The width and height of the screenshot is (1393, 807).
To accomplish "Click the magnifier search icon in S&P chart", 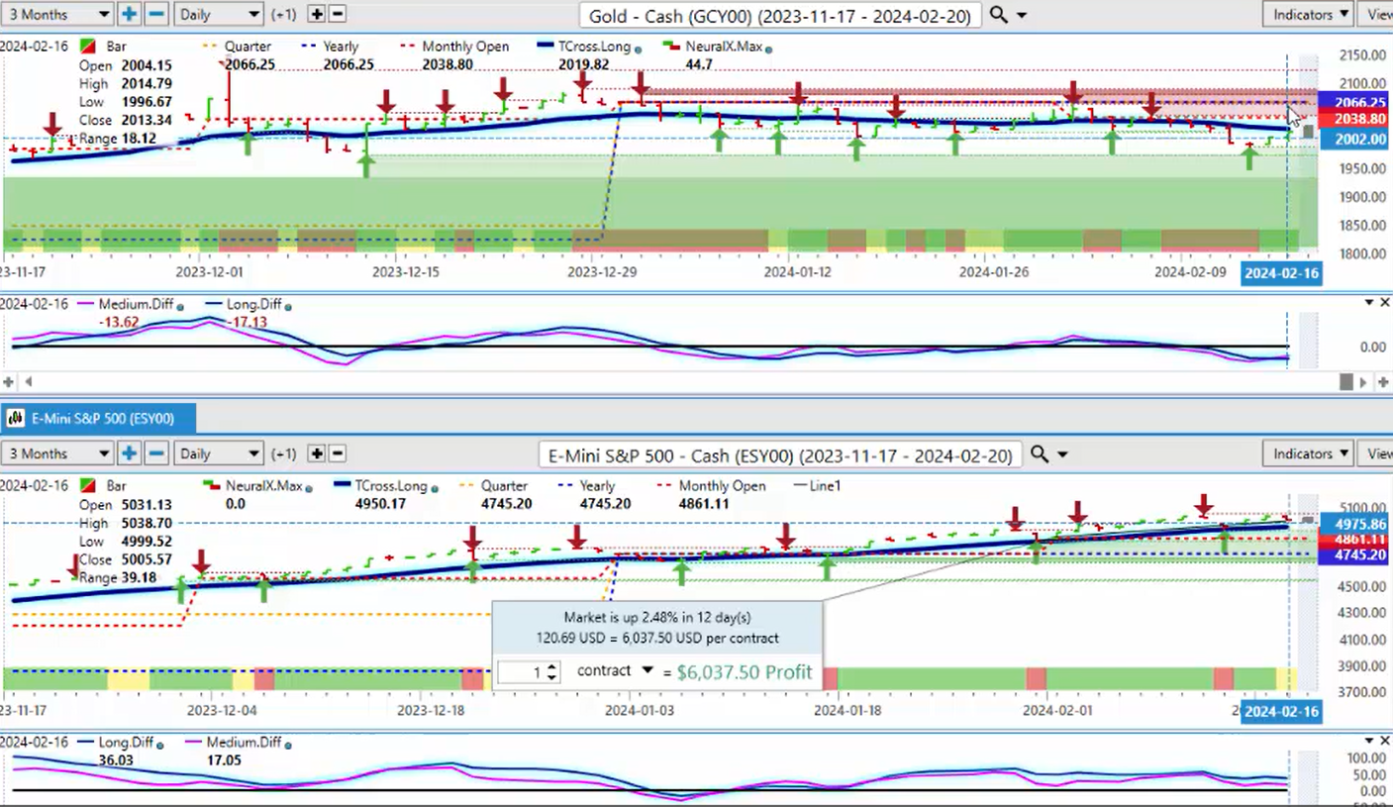I will [x=1039, y=454].
